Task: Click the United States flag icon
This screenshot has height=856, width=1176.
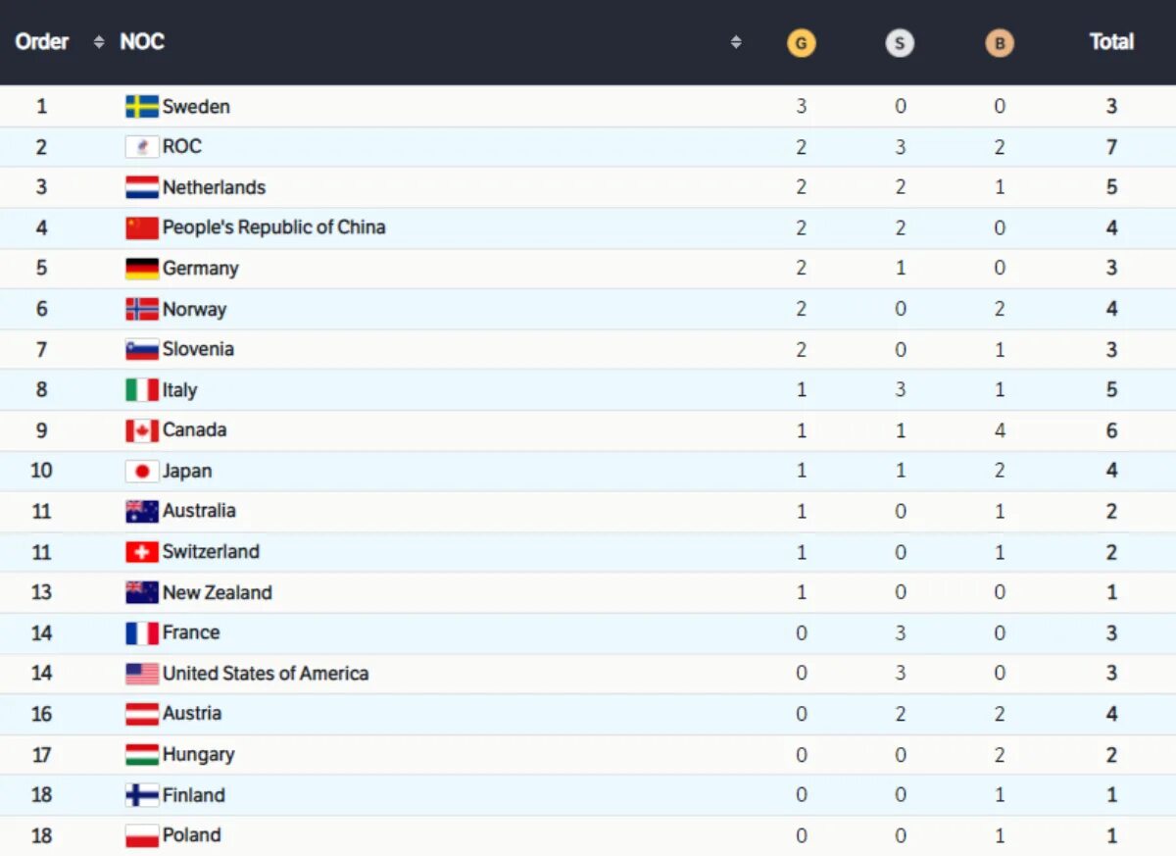Action: click(142, 674)
